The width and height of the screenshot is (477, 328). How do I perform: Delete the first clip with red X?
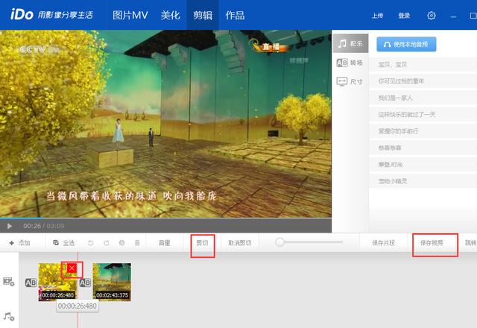pyautogui.click(x=72, y=268)
